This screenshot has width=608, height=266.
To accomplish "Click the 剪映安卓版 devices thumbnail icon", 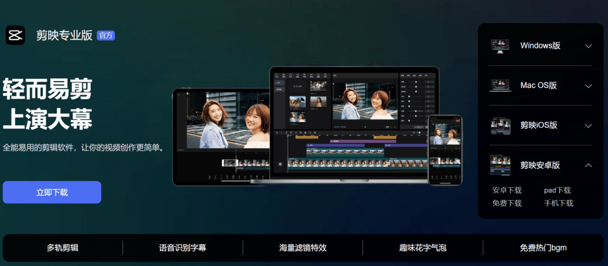I will [500, 165].
